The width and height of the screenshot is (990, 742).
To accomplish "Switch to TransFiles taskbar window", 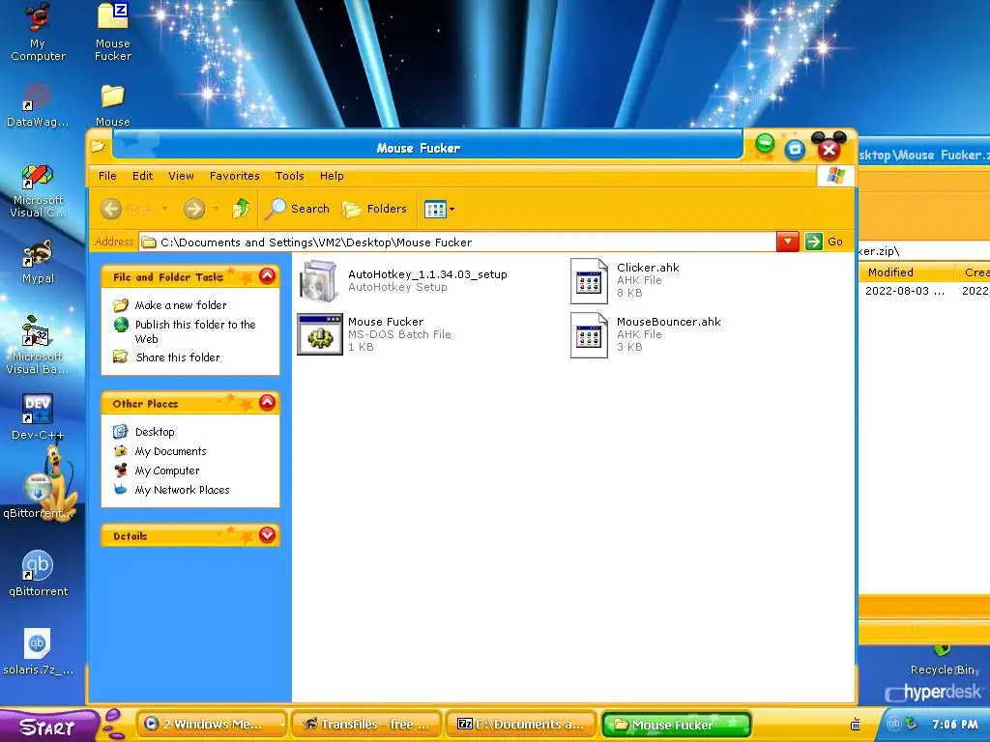I will 366,725.
